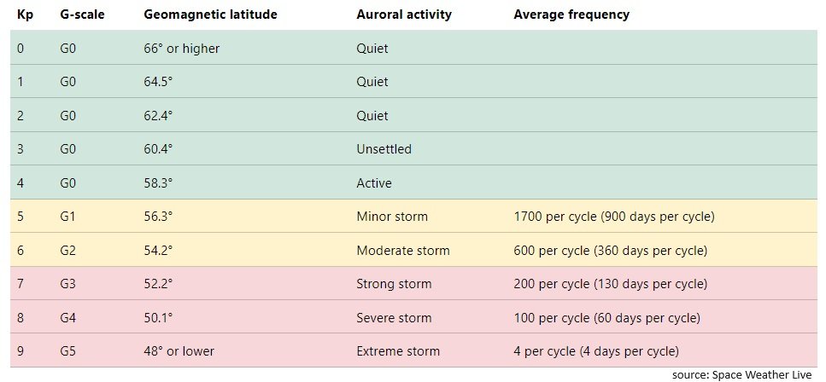Screen dimensions: 826x382
Task: Click the Average frequency column header
Action: pos(571,14)
